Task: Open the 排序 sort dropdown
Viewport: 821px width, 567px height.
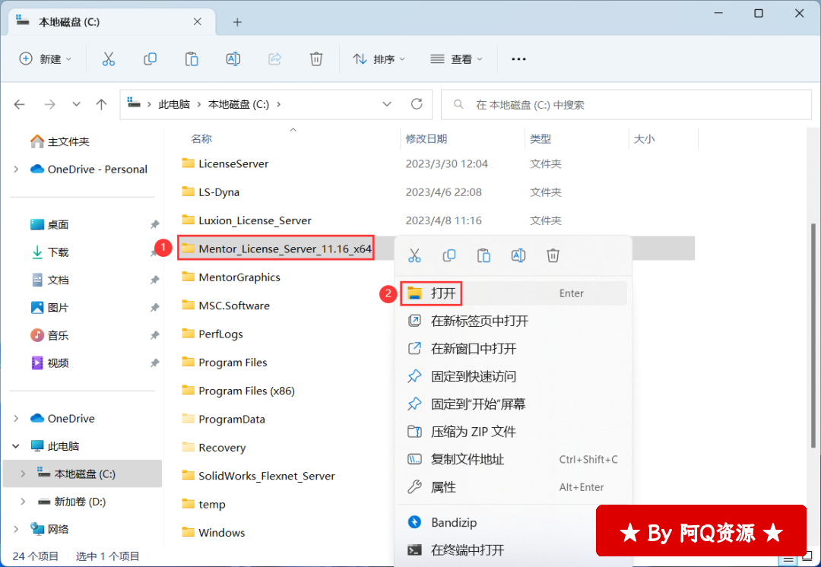Action: pos(379,59)
